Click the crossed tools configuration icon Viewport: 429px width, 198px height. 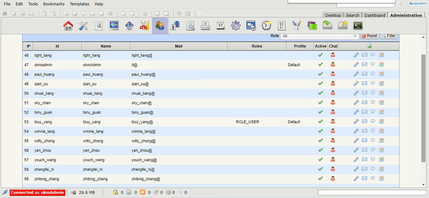(x=83, y=26)
